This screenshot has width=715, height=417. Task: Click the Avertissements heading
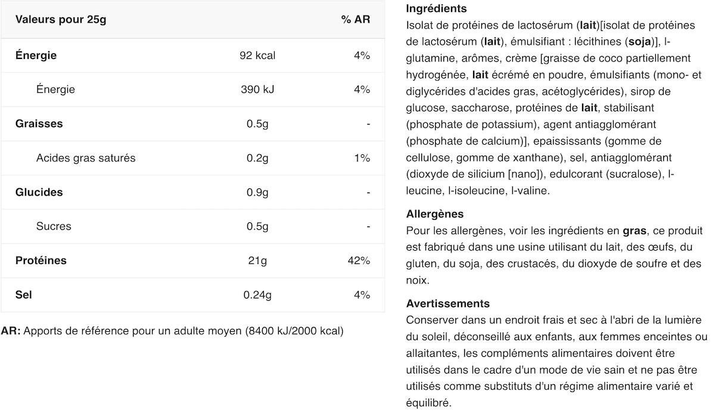pos(447,304)
